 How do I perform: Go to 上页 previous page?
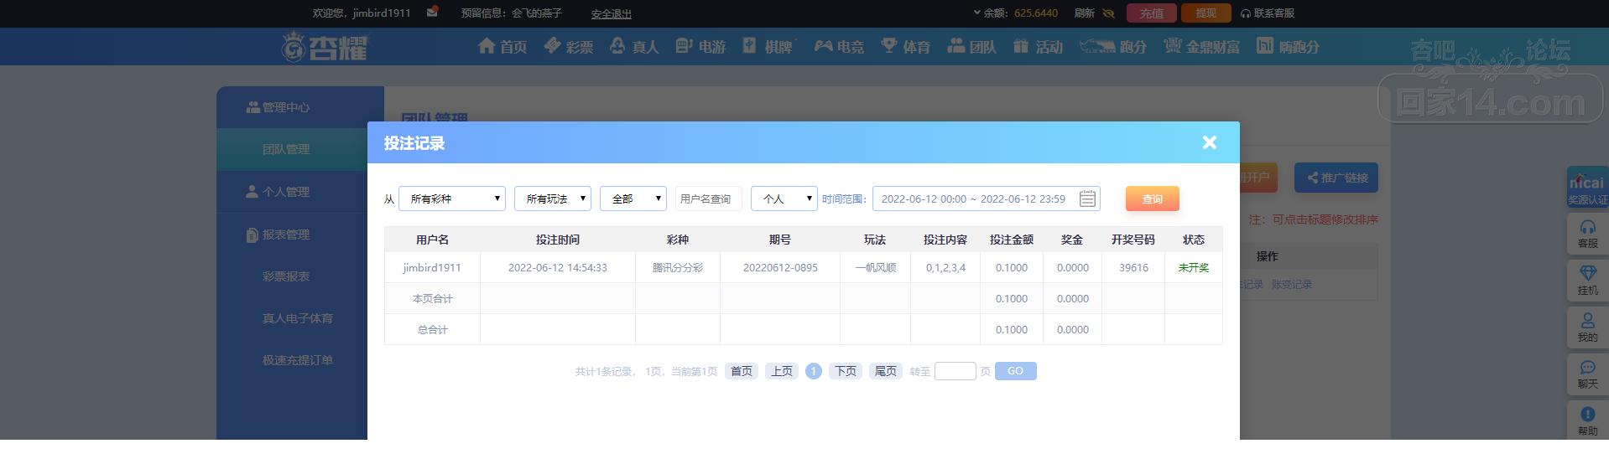click(x=782, y=371)
